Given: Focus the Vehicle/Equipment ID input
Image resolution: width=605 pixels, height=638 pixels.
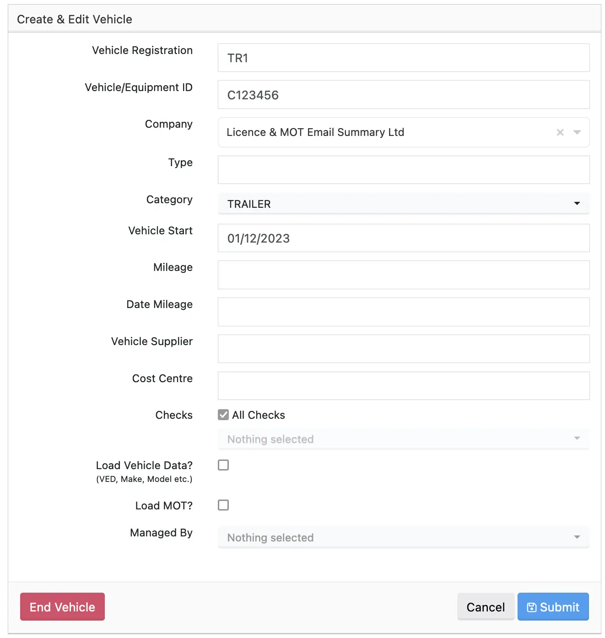Looking at the screenshot, I should (x=403, y=95).
